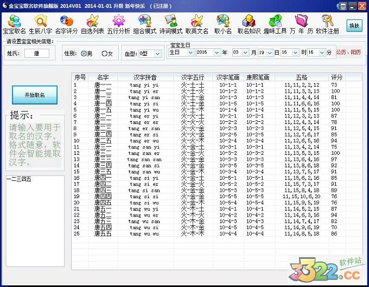The height and width of the screenshot is (287, 369).
Task: Open the hour 16 dropdown before 时
Action: click(290, 53)
